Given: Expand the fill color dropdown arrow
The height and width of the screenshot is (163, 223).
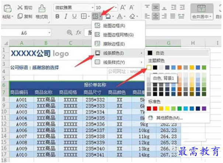Looking at the screenshot, I should click(x=113, y=17).
